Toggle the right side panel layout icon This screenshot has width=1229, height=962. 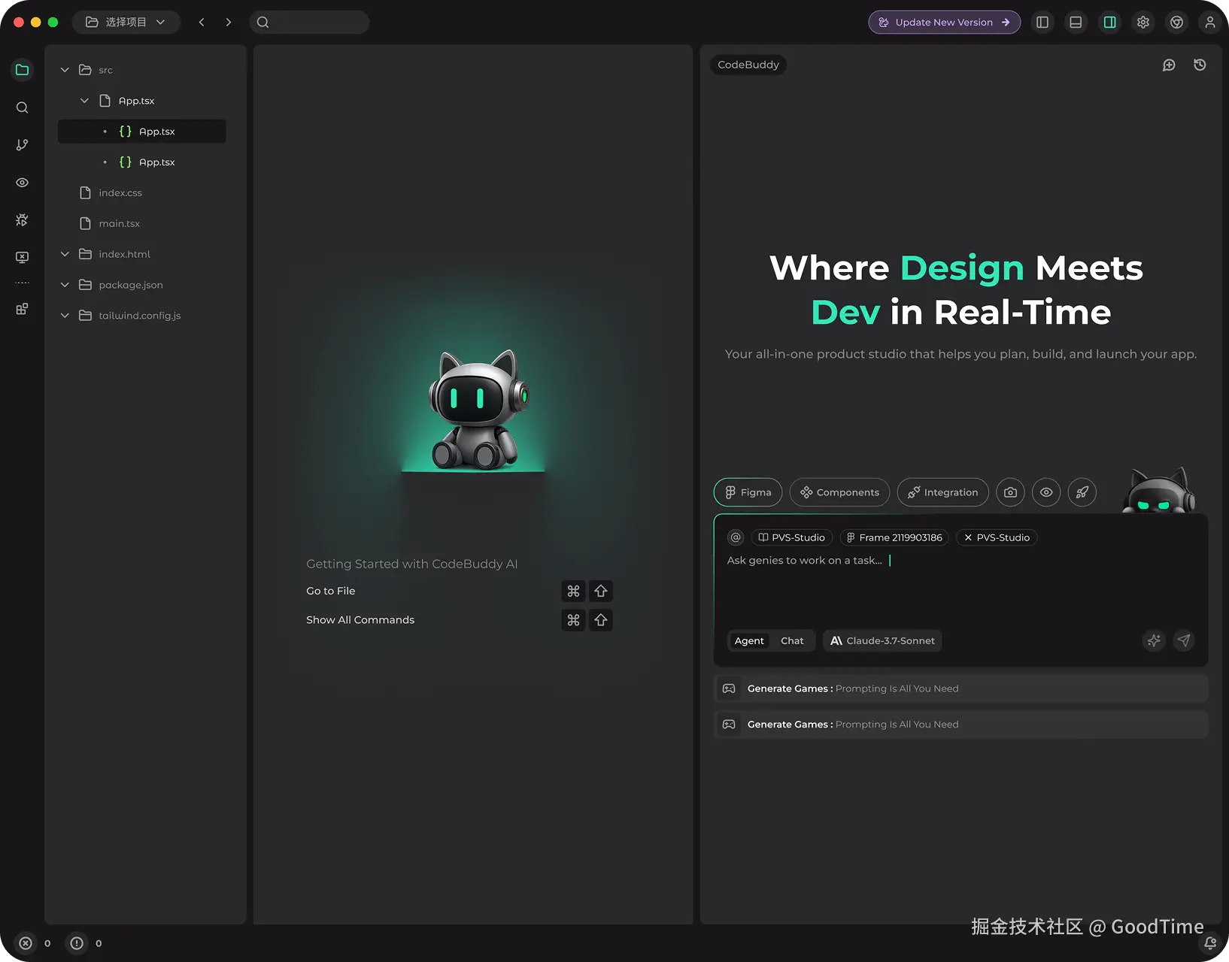1110,23
